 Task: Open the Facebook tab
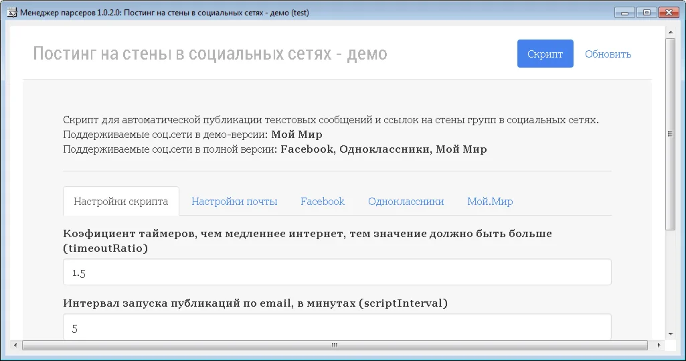tap(323, 202)
